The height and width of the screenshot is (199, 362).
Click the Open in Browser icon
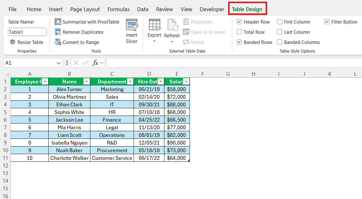[x=186, y=32]
